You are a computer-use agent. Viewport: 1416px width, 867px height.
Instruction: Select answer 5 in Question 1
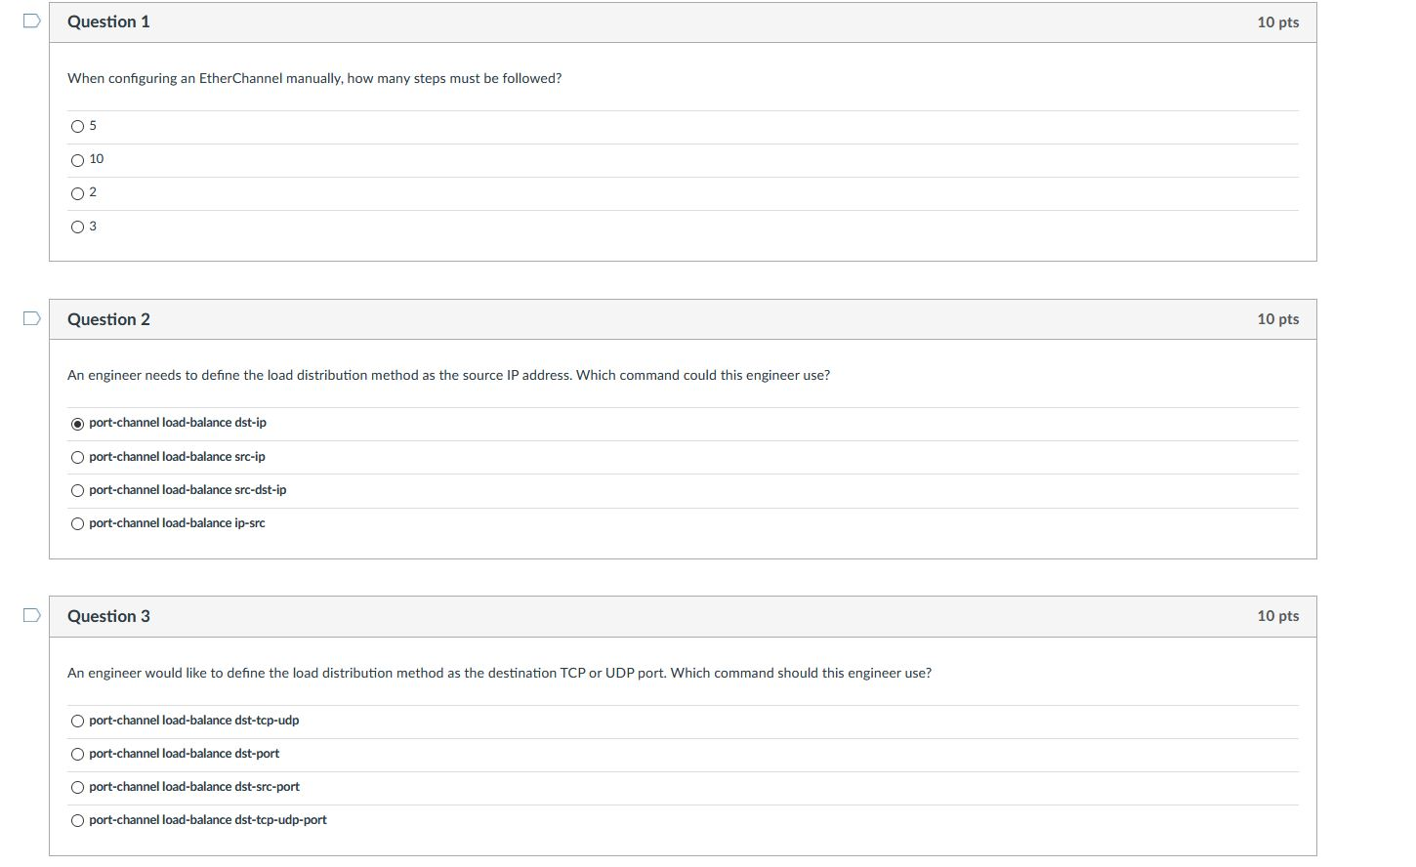[78, 125]
